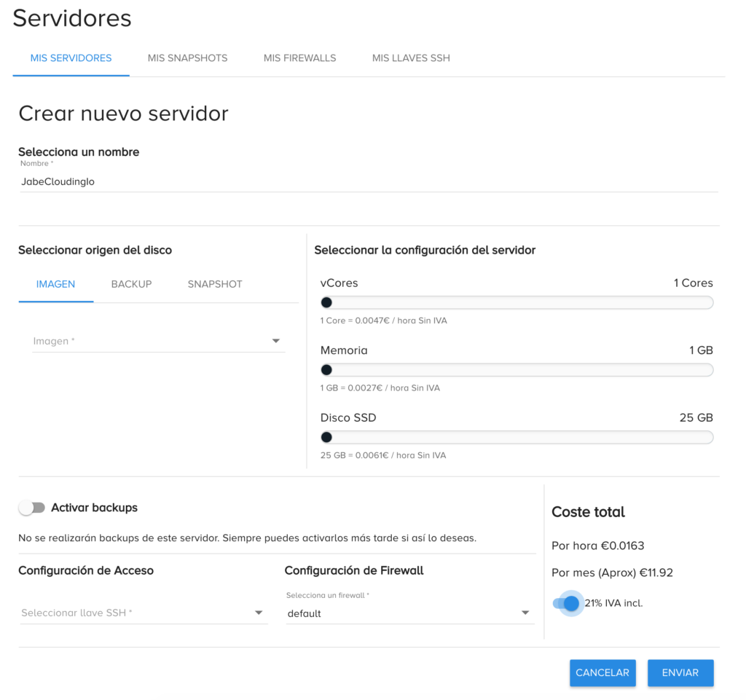Screen dimensions: 746x700
Task: Click the '25 GB = 0.0061€ / hora' note
Action: (383, 455)
